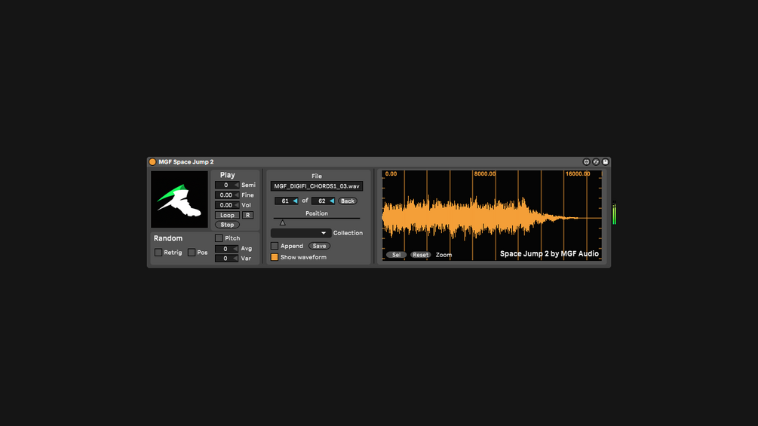758x426 pixels.
Task: Enable the Retrig checkbox
Action: [x=158, y=252]
